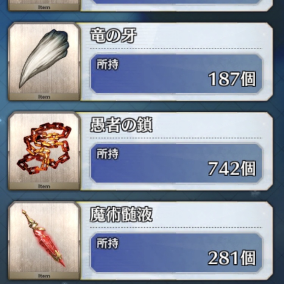Click the 187個 quantity value
The height and width of the screenshot is (284, 284).
coord(232,79)
